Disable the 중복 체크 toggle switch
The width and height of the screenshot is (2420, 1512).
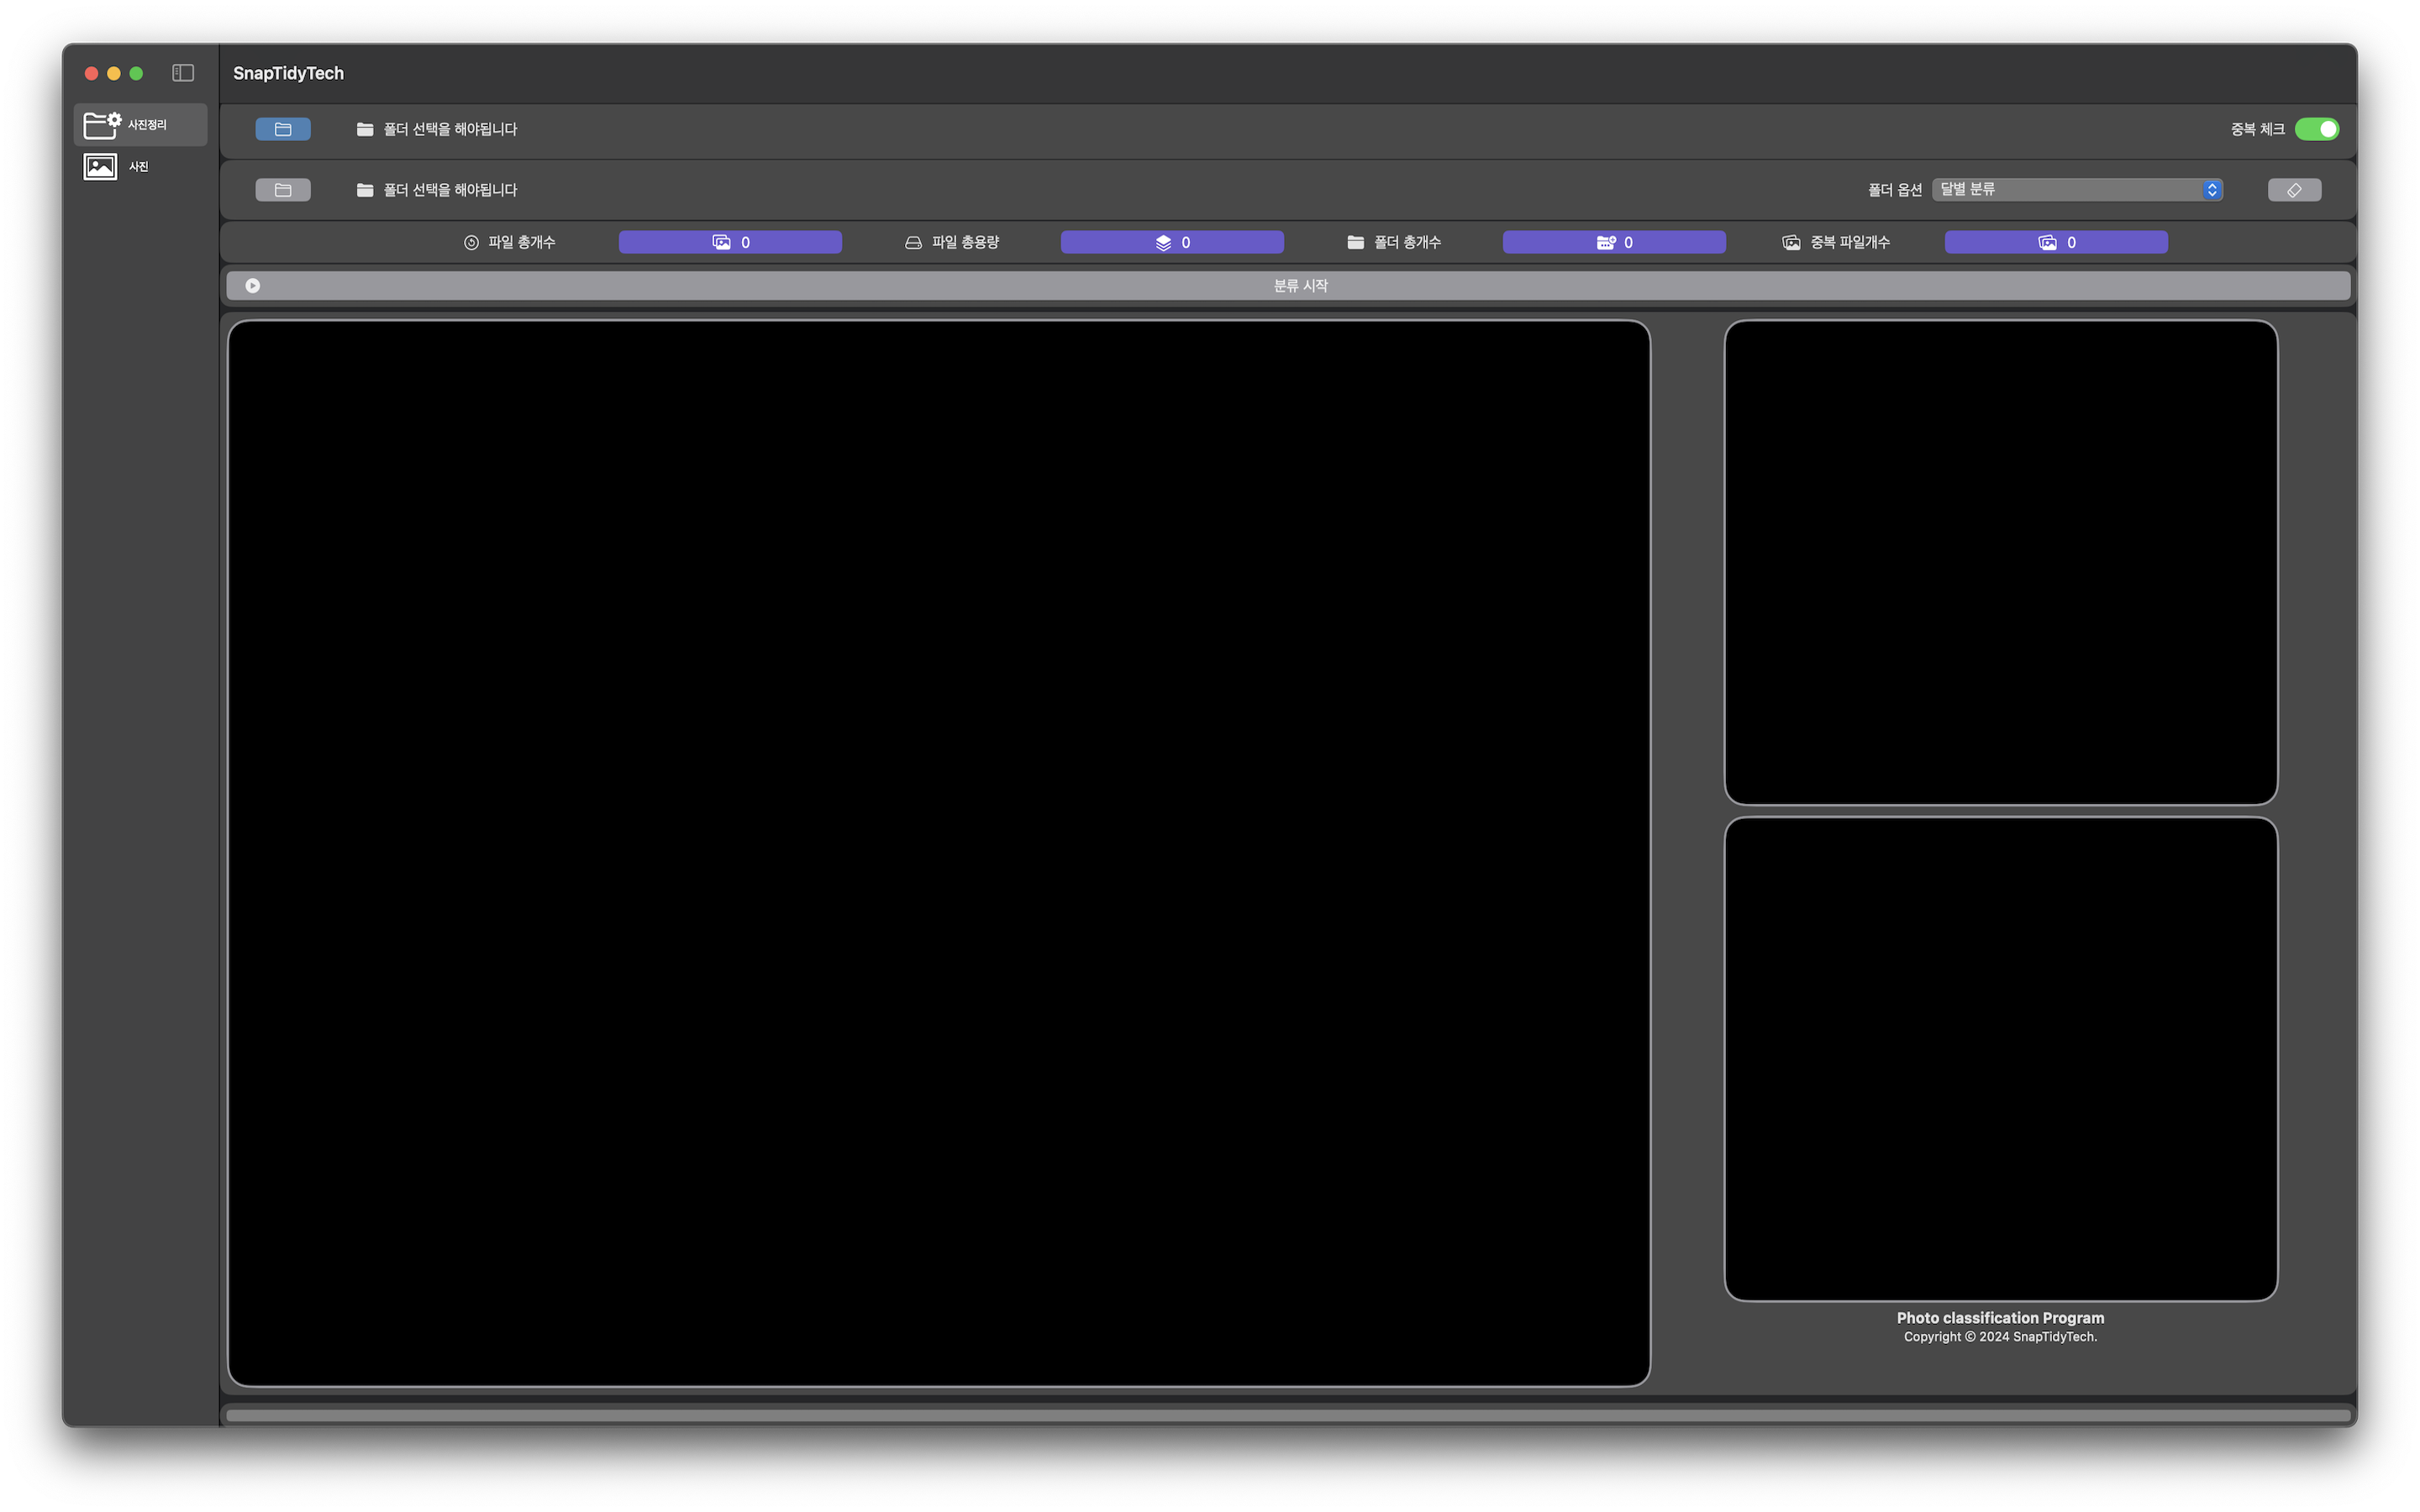2316,129
